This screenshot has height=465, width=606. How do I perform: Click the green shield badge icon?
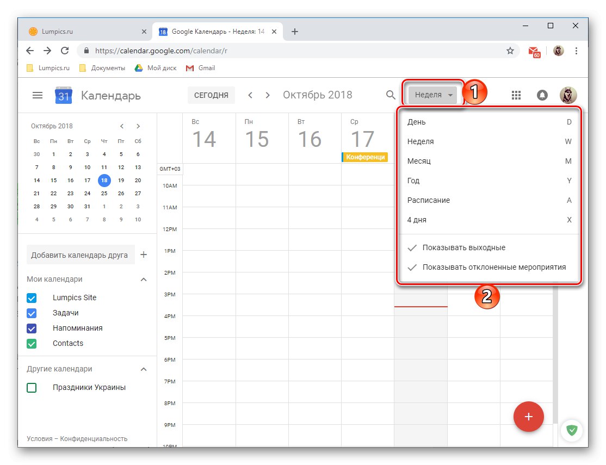click(x=572, y=430)
